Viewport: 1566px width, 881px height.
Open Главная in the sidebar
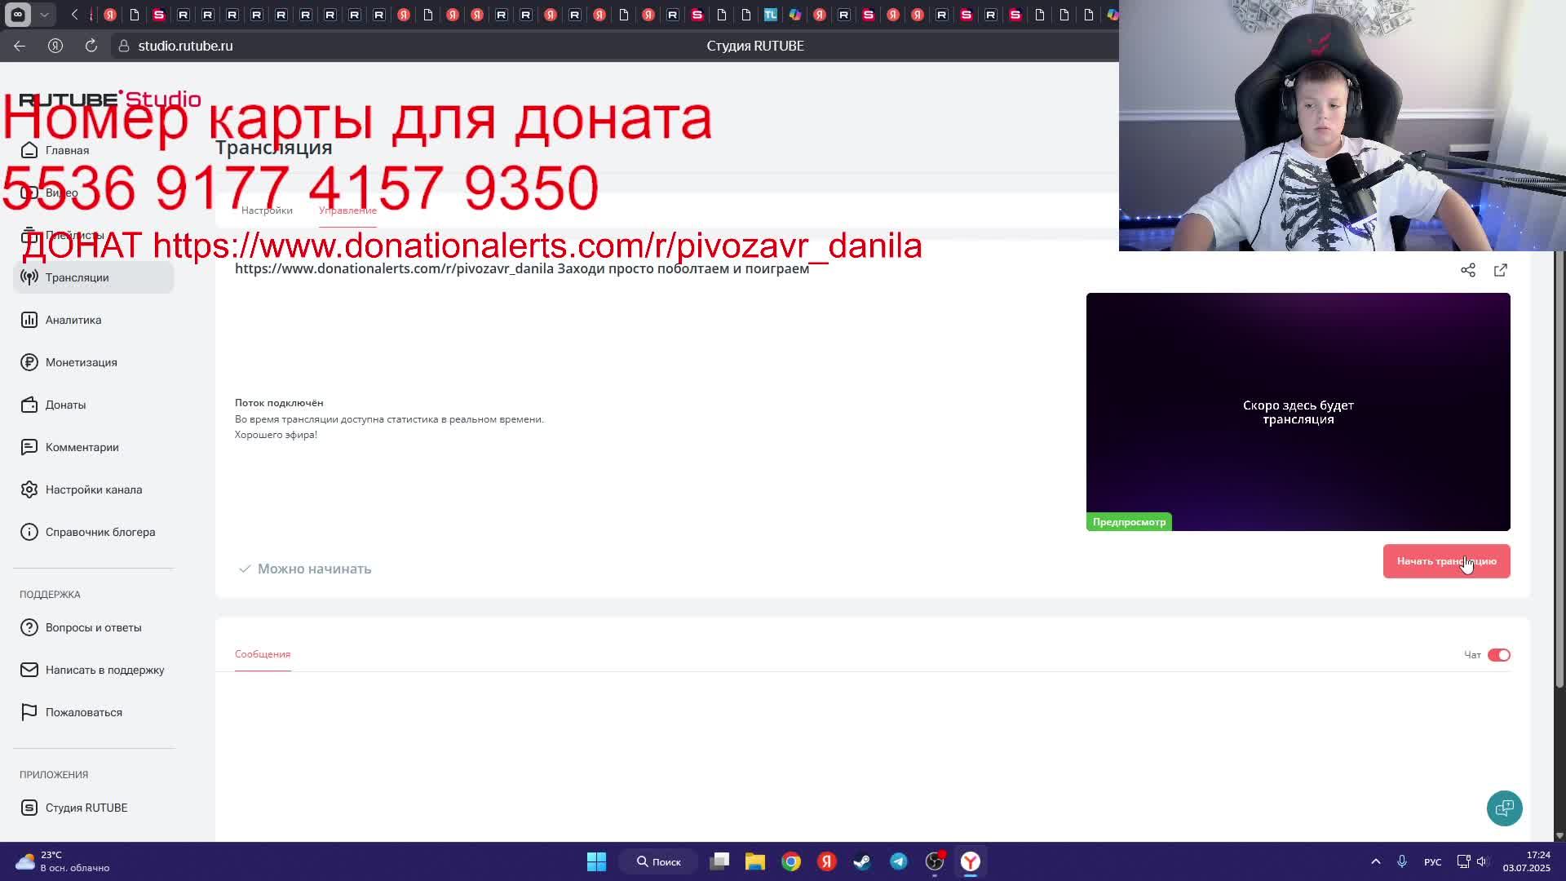point(67,150)
